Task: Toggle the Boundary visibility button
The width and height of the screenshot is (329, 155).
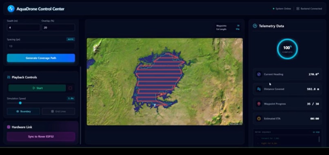Action: tap(24, 111)
